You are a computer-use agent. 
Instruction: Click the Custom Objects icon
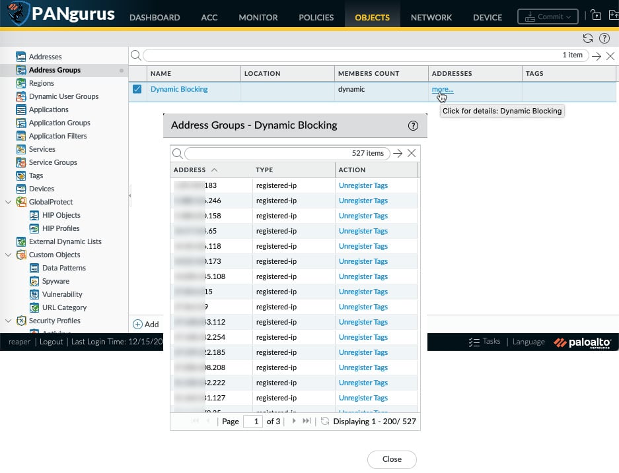[21, 255]
